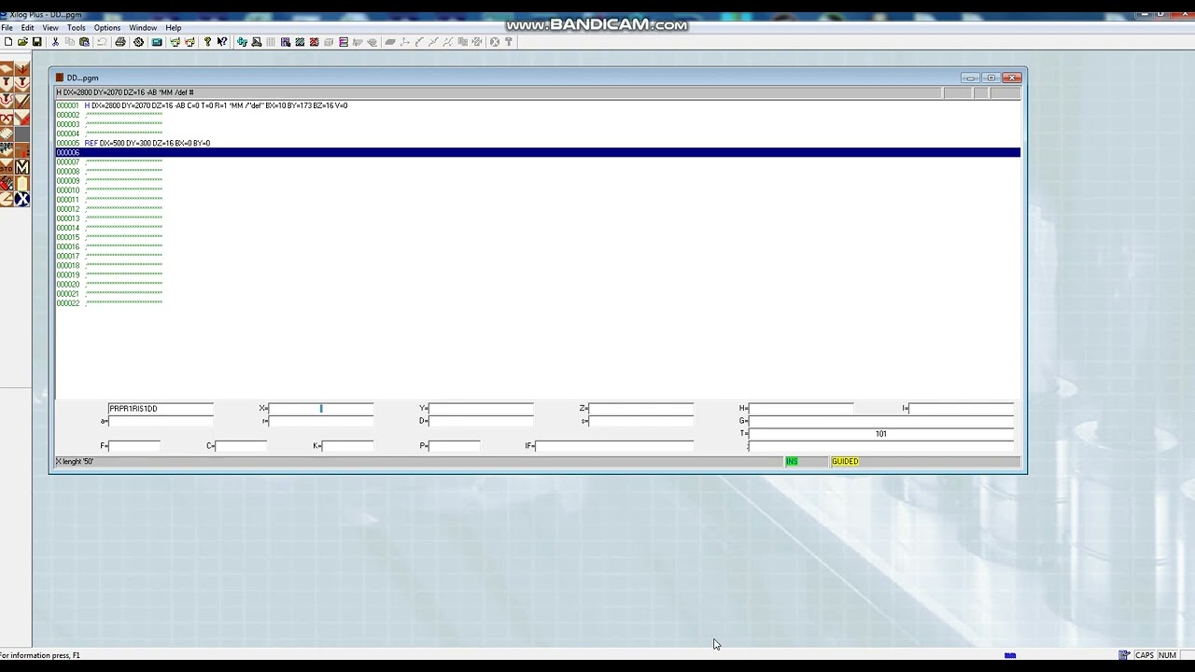Print the program using the printer icon
The height and width of the screenshot is (672, 1195).
pyautogui.click(x=120, y=42)
